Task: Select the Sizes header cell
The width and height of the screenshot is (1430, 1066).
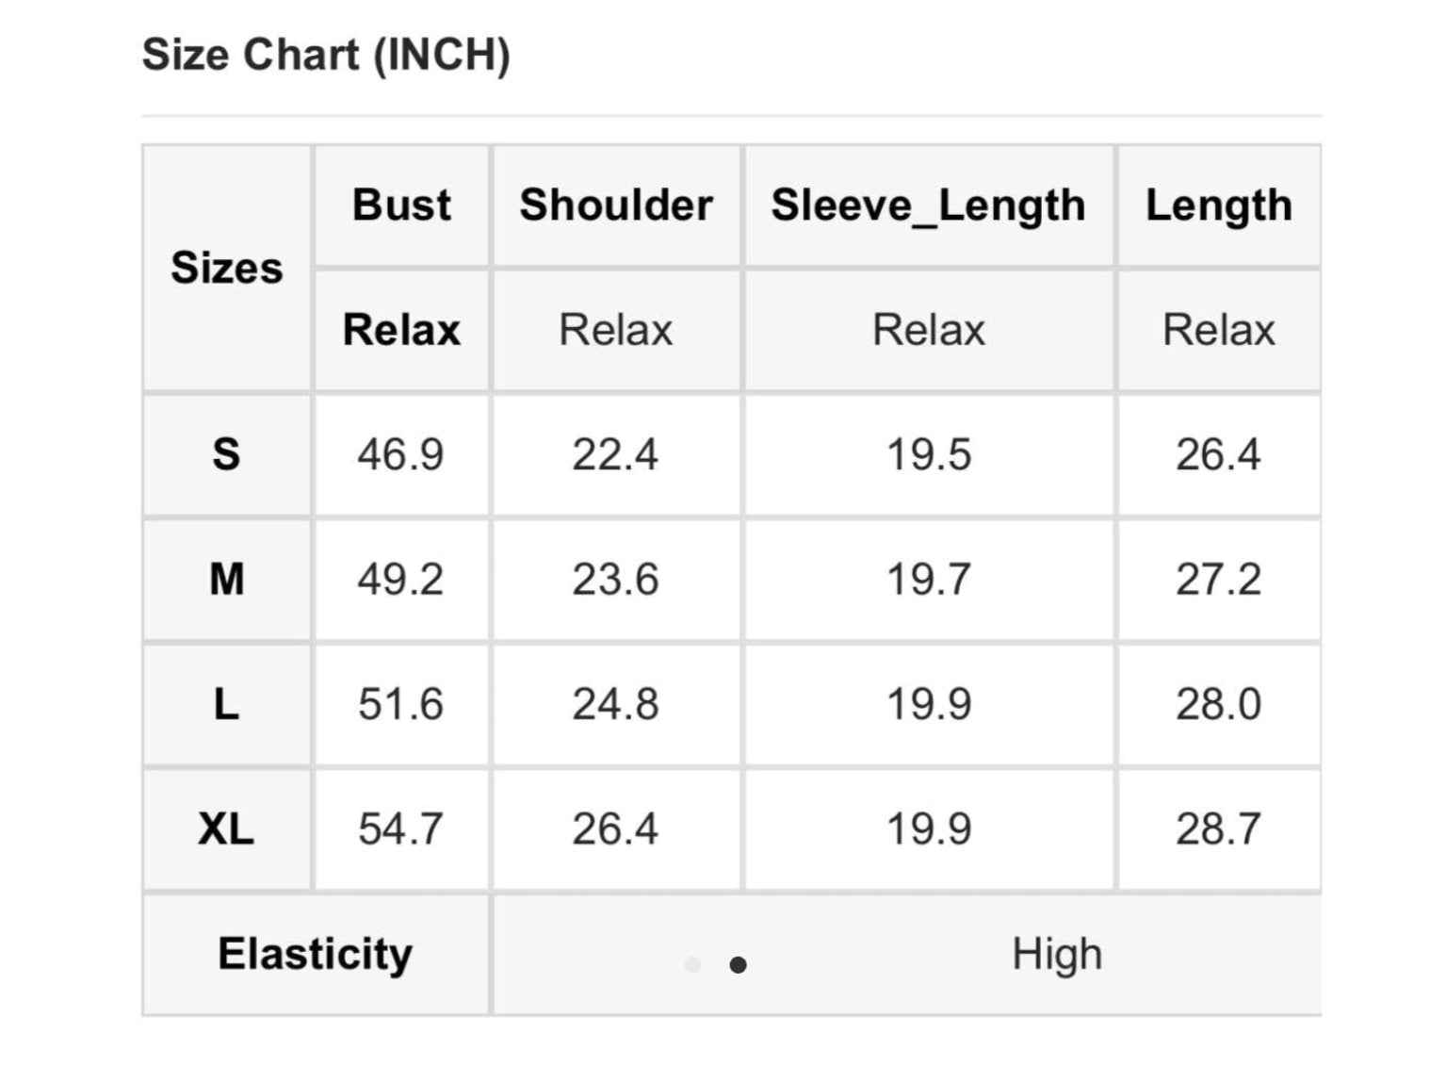Action: tap(226, 268)
